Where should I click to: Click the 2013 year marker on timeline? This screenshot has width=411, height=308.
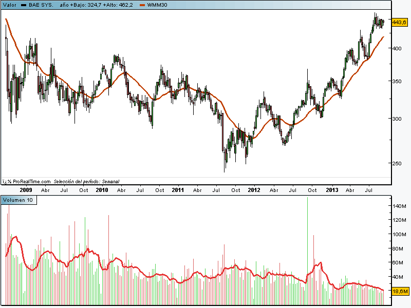point(332,190)
